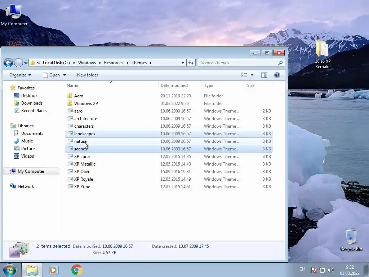The height and width of the screenshot is (277, 369).
Task: Expand the arrow after Resources breadcrumb
Action: [x=127, y=63]
